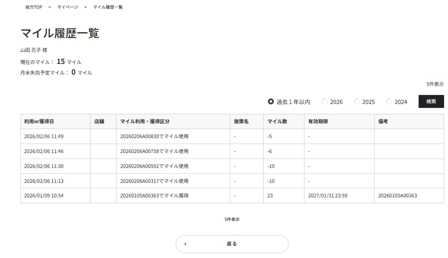Select row dated 2026/02/06 11:49
Screen dimensions: 448x258
tap(44, 136)
